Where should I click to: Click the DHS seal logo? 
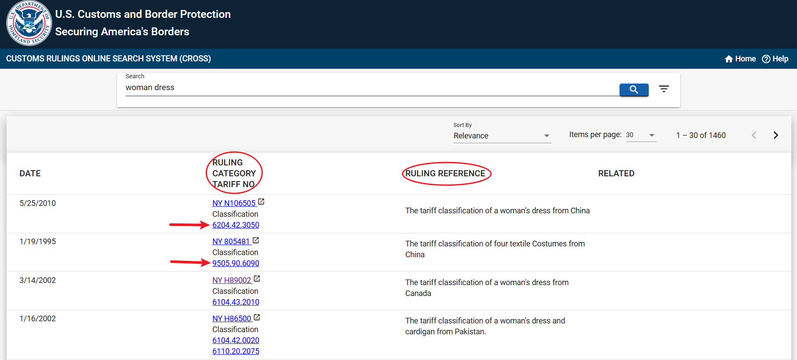[x=29, y=23]
